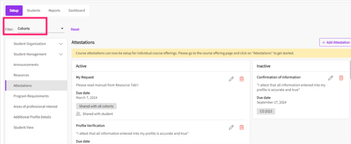Open the Reports tab
The height and width of the screenshot is (144, 351).
[x=54, y=10]
